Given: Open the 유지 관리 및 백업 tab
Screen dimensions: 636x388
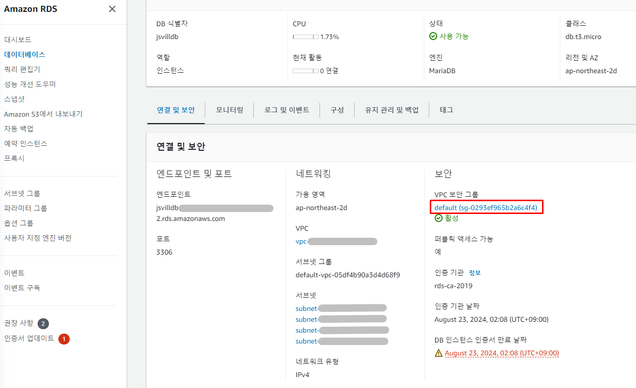Looking at the screenshot, I should tap(392, 110).
